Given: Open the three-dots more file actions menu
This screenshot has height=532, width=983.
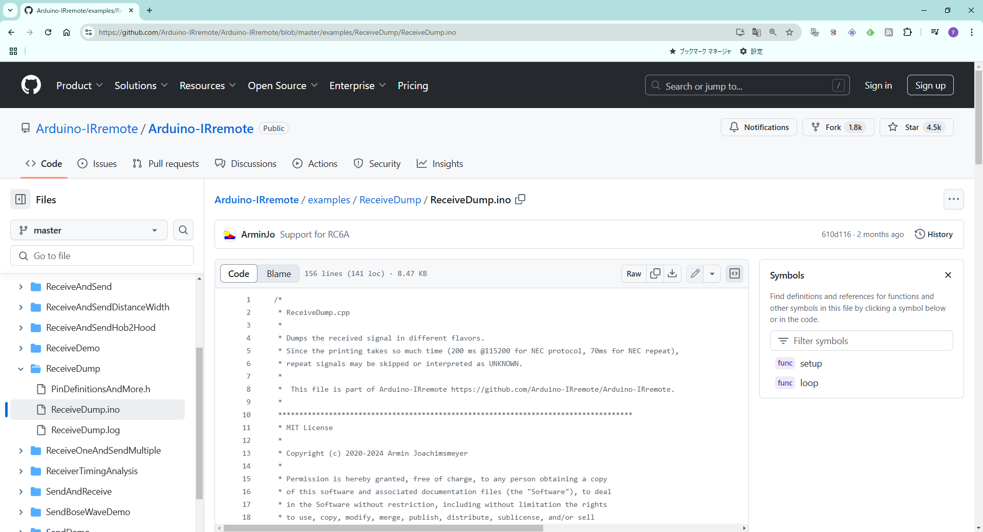Looking at the screenshot, I should coord(953,199).
